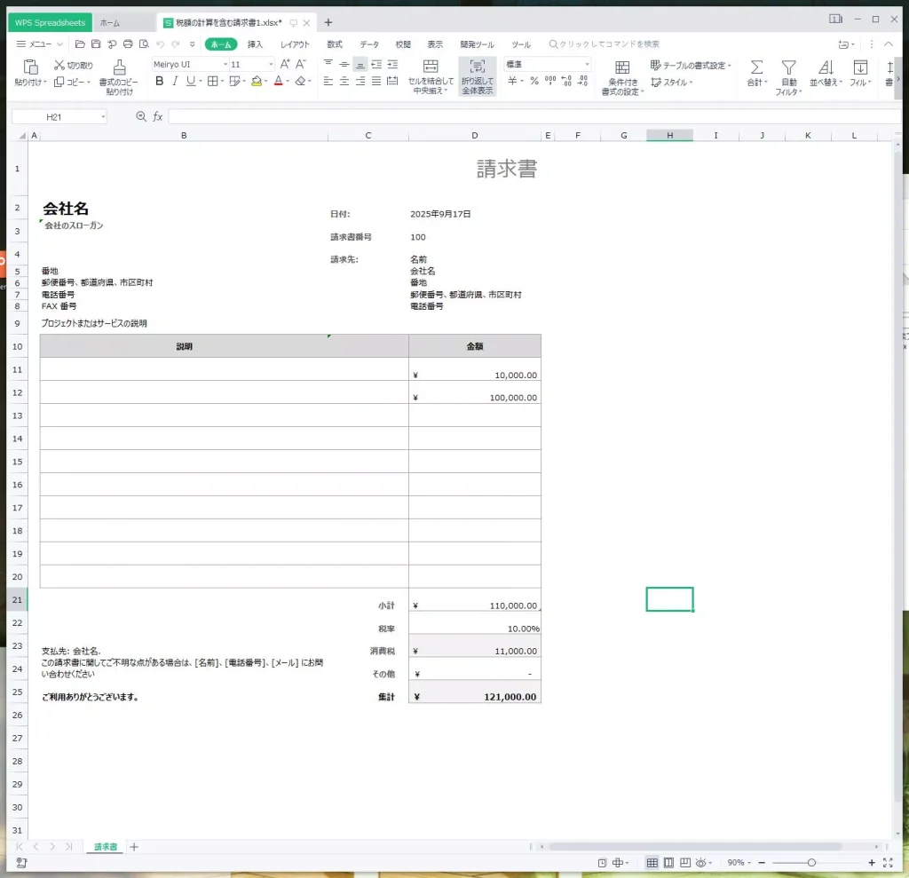Open the 数式 ribbon tab
Screen dimensions: 909x878
(x=335, y=44)
